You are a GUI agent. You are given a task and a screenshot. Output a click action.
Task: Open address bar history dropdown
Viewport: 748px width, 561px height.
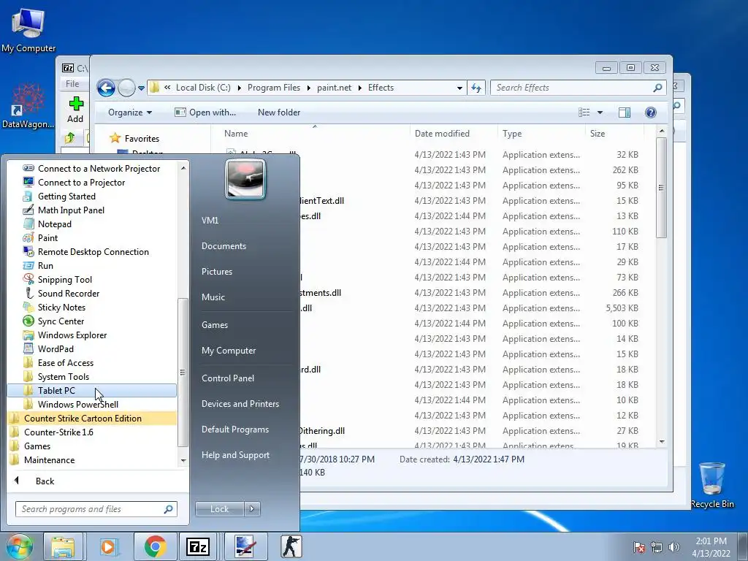(459, 88)
